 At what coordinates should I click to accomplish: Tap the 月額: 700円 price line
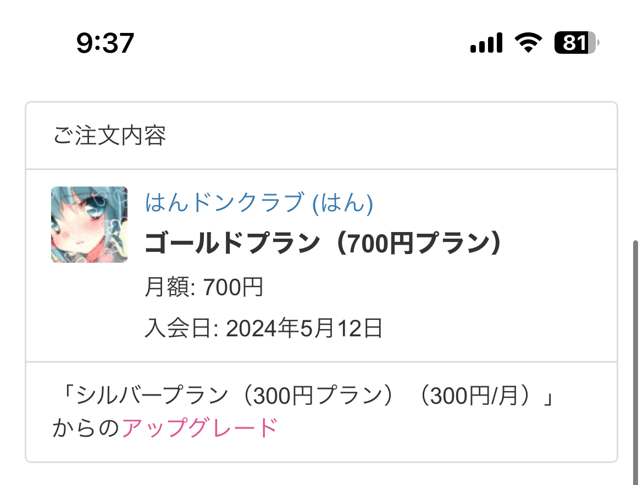pyautogui.click(x=204, y=287)
